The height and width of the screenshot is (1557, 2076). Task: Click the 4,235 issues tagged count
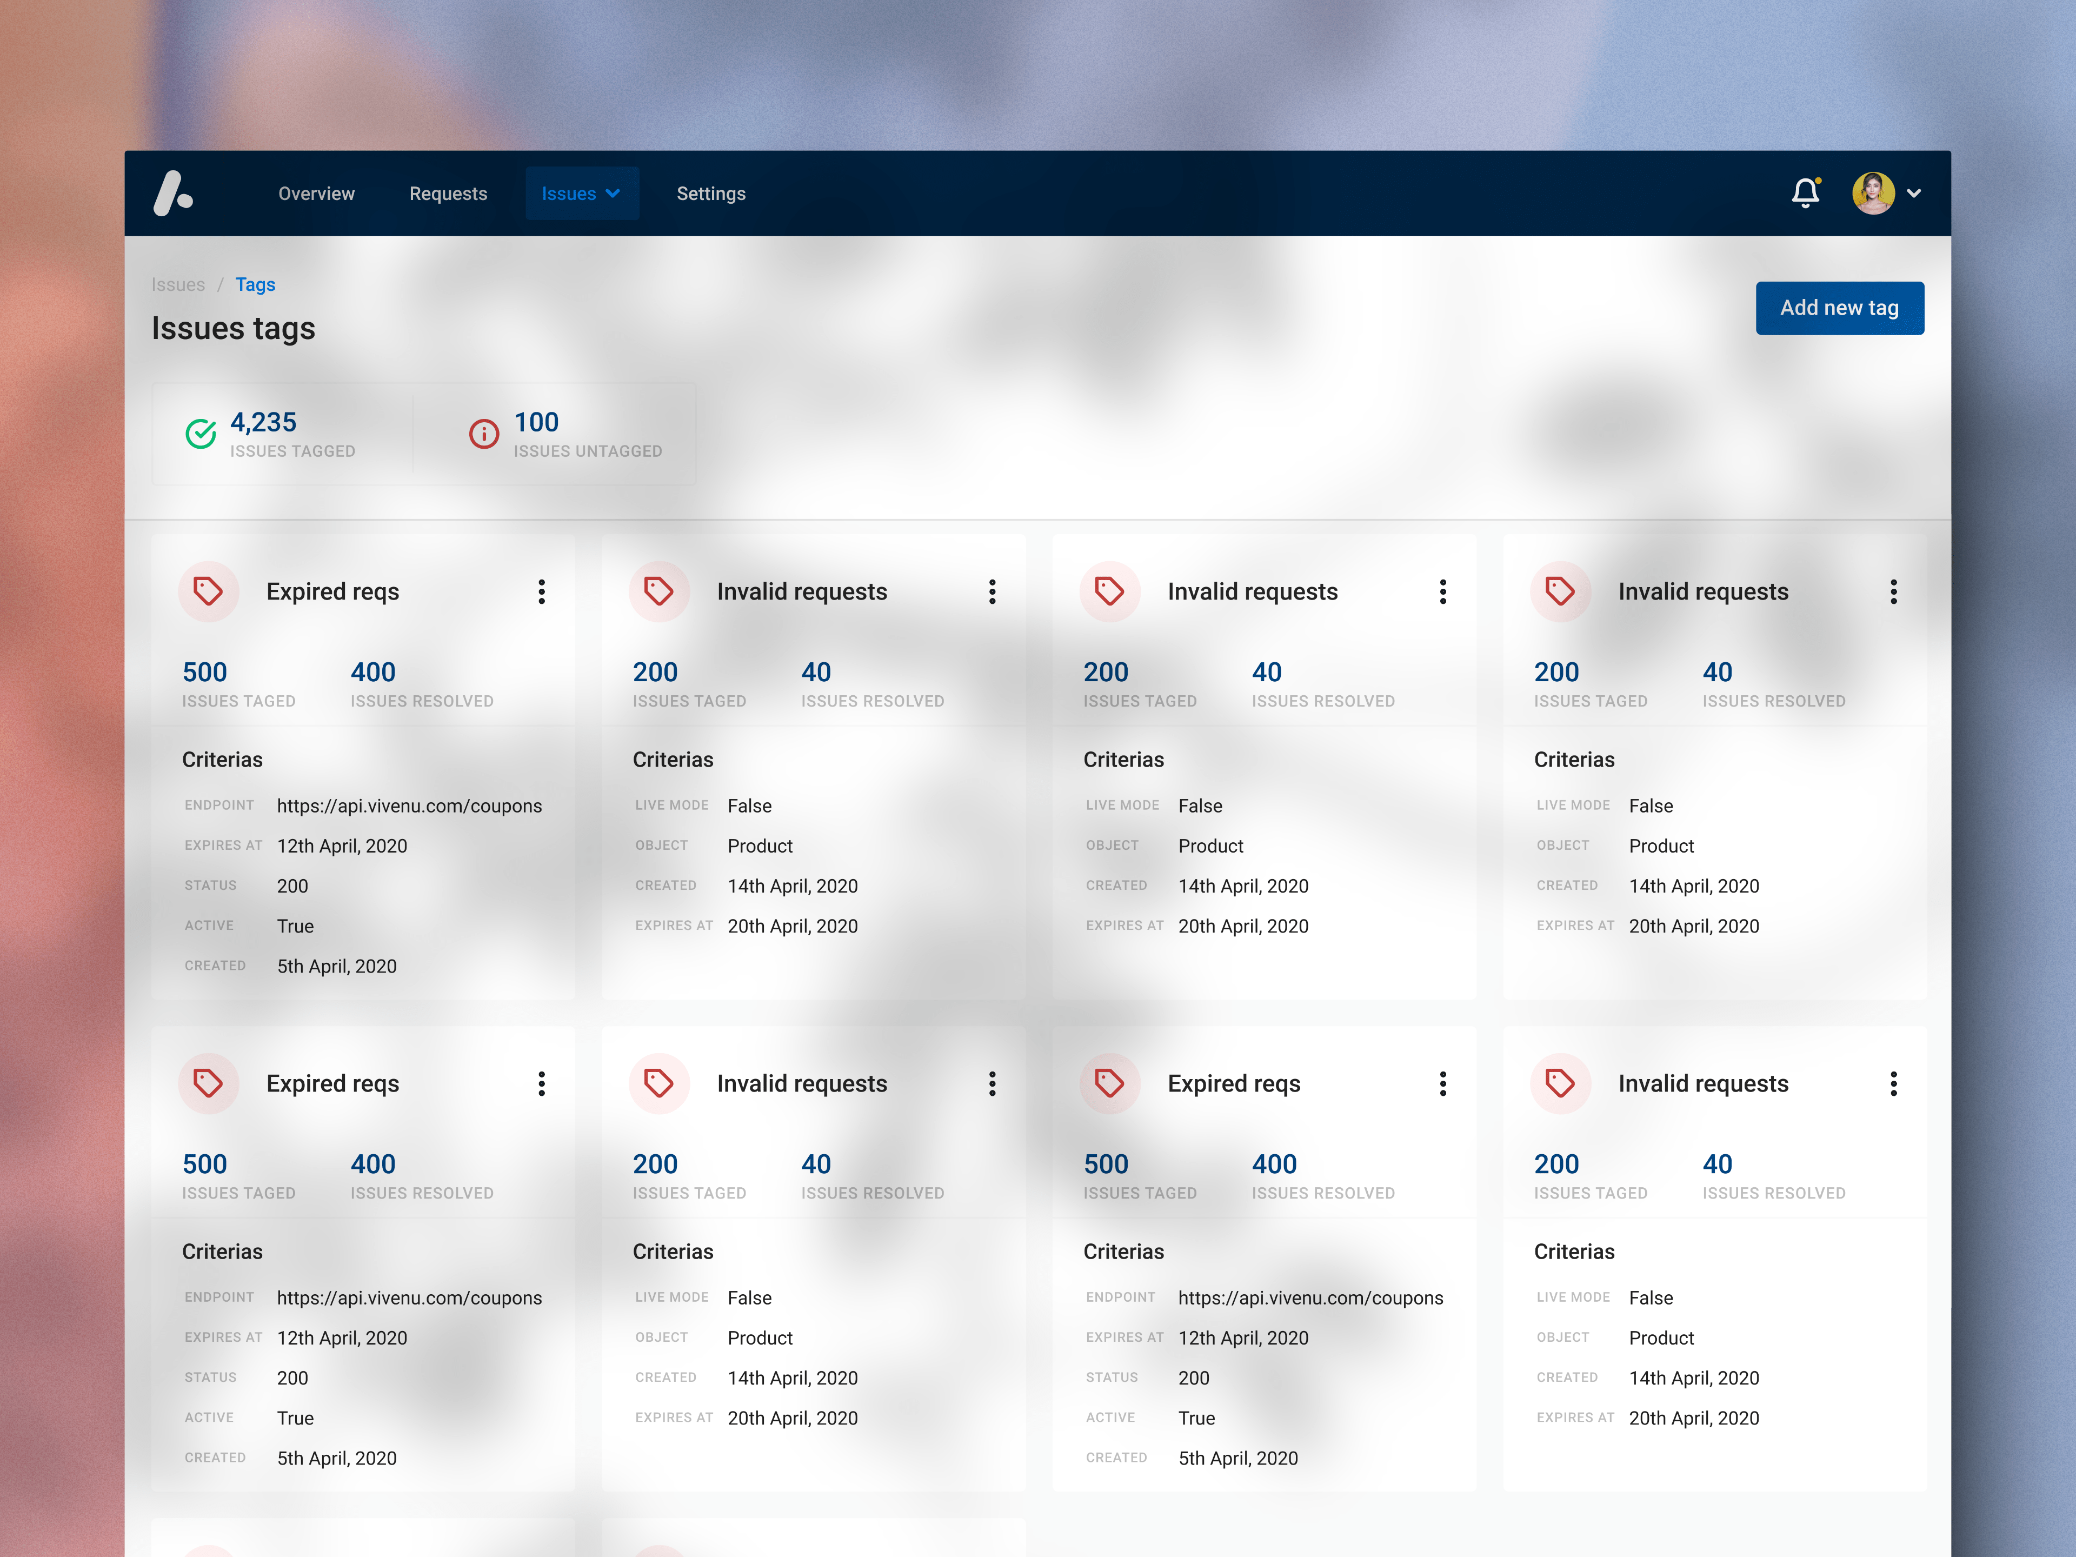(263, 422)
